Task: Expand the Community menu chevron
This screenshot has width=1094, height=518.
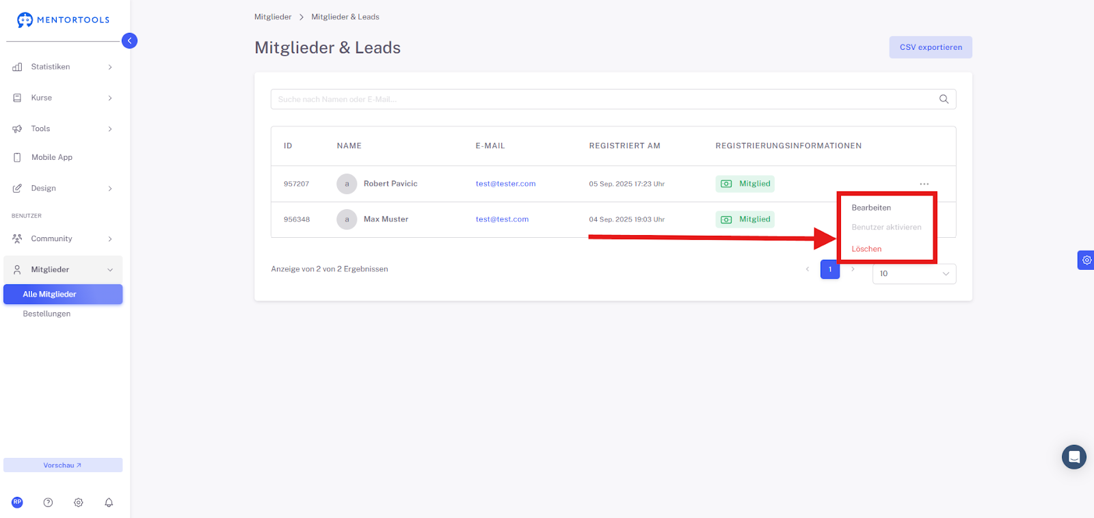Action: [110, 238]
